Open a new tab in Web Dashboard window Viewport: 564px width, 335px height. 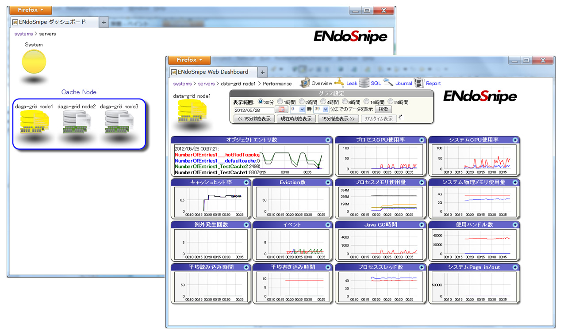[x=262, y=72]
